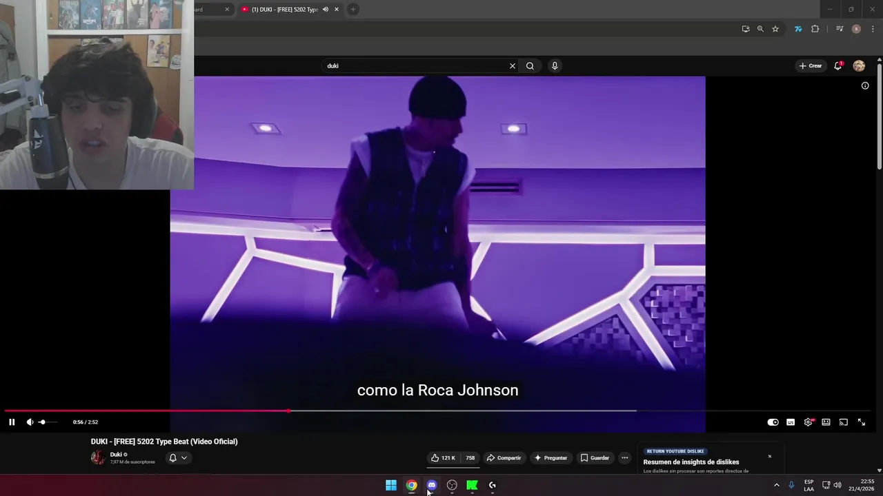Open the Duki channel avatar
Viewport: 883px width, 496px height.
tap(98, 458)
